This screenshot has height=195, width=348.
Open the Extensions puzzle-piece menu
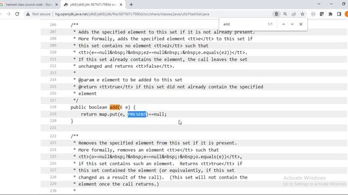tap(330, 14)
